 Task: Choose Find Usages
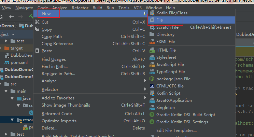(91, 59)
